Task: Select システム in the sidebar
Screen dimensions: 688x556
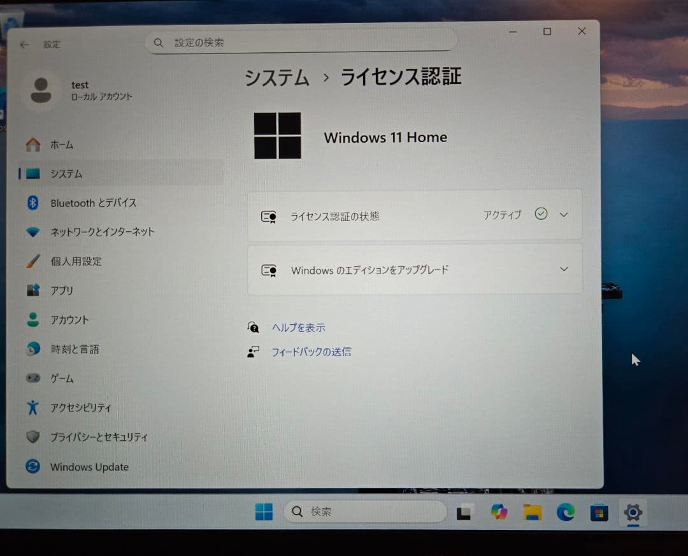Action: (120, 174)
